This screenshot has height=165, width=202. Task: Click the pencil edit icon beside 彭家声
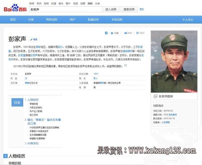pos(31,40)
